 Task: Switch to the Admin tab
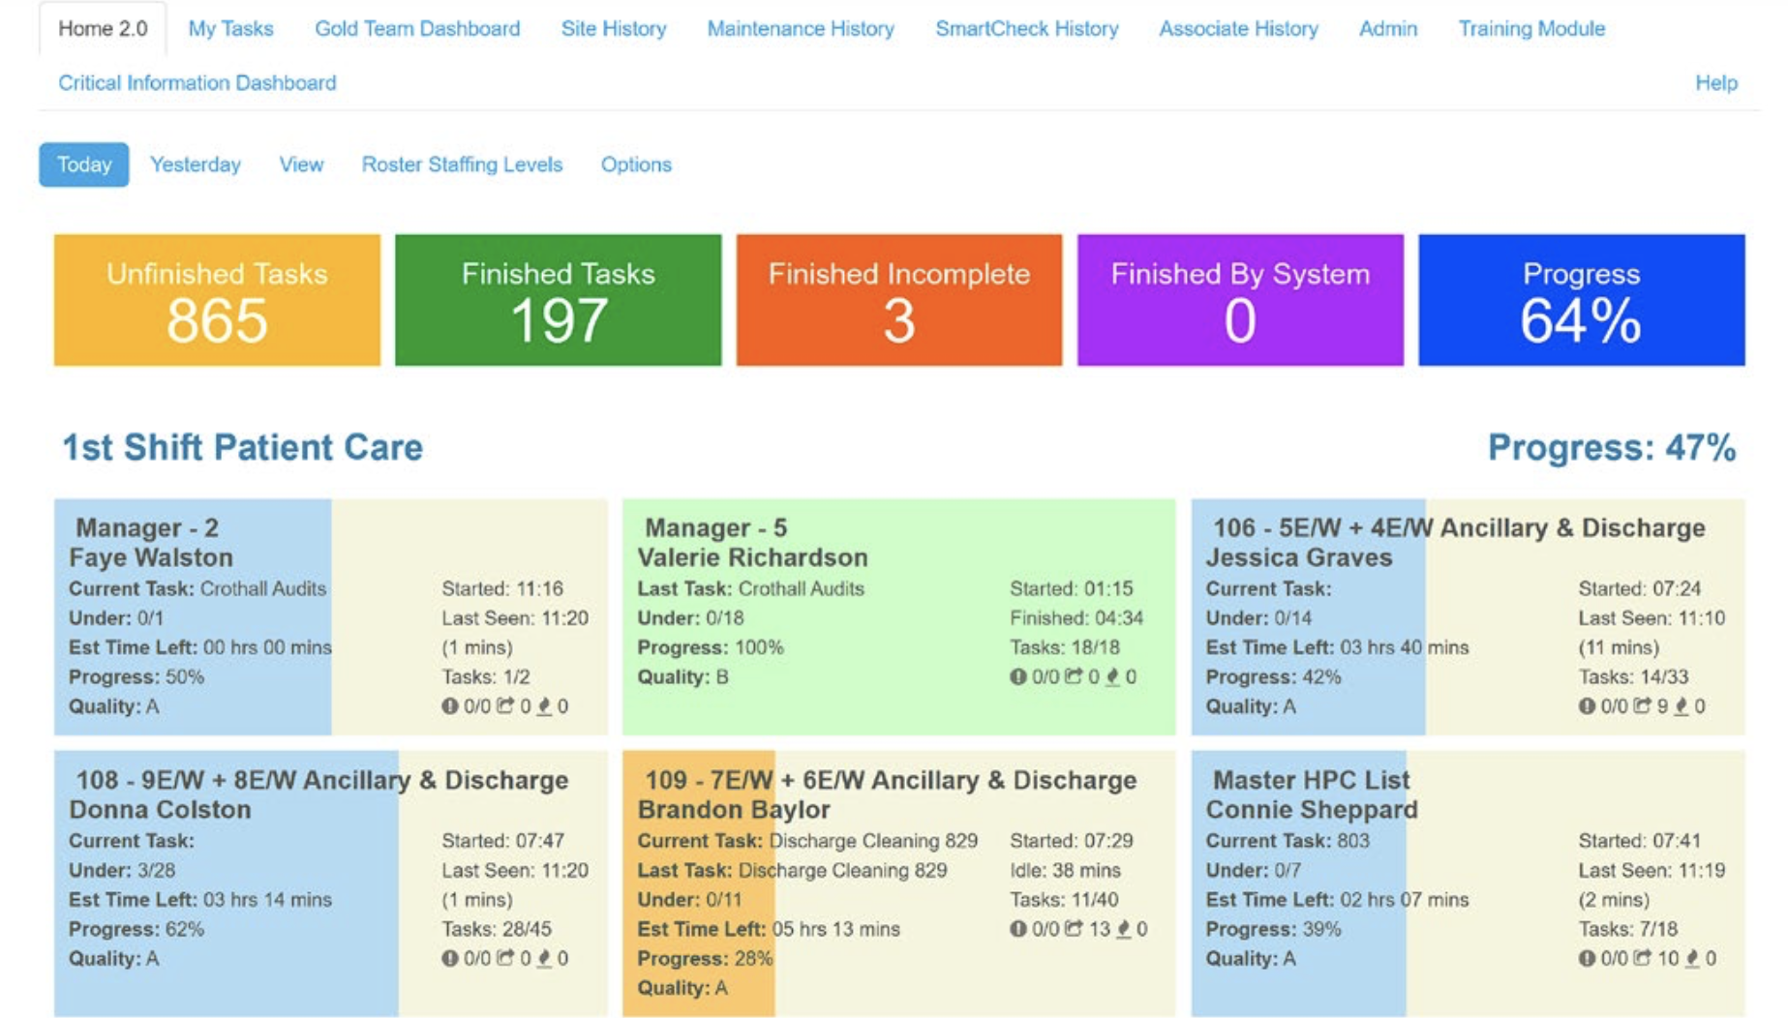1387,29
